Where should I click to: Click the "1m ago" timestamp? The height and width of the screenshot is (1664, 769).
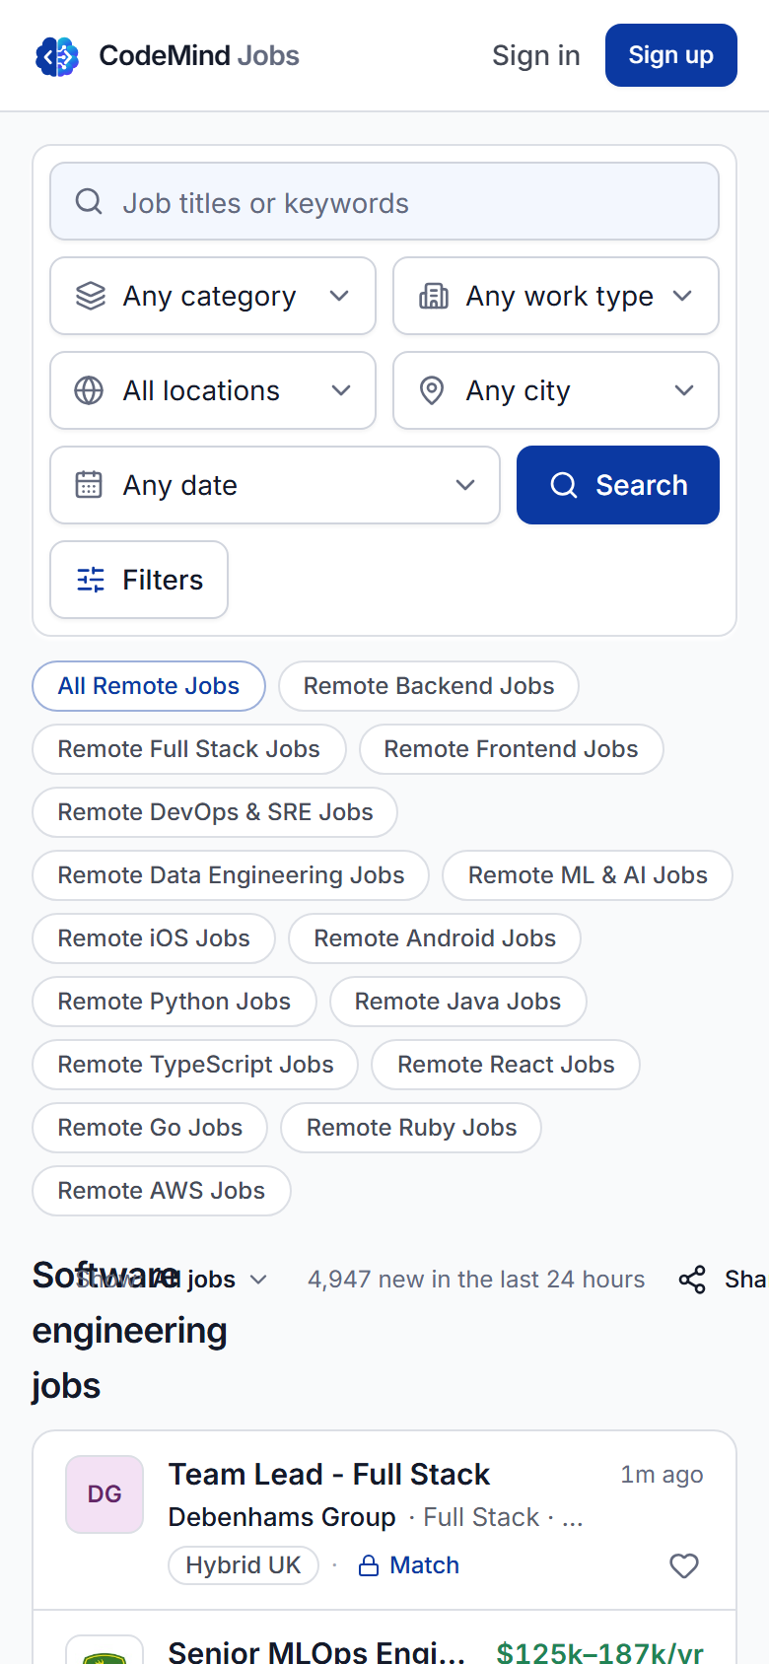pos(662,1475)
